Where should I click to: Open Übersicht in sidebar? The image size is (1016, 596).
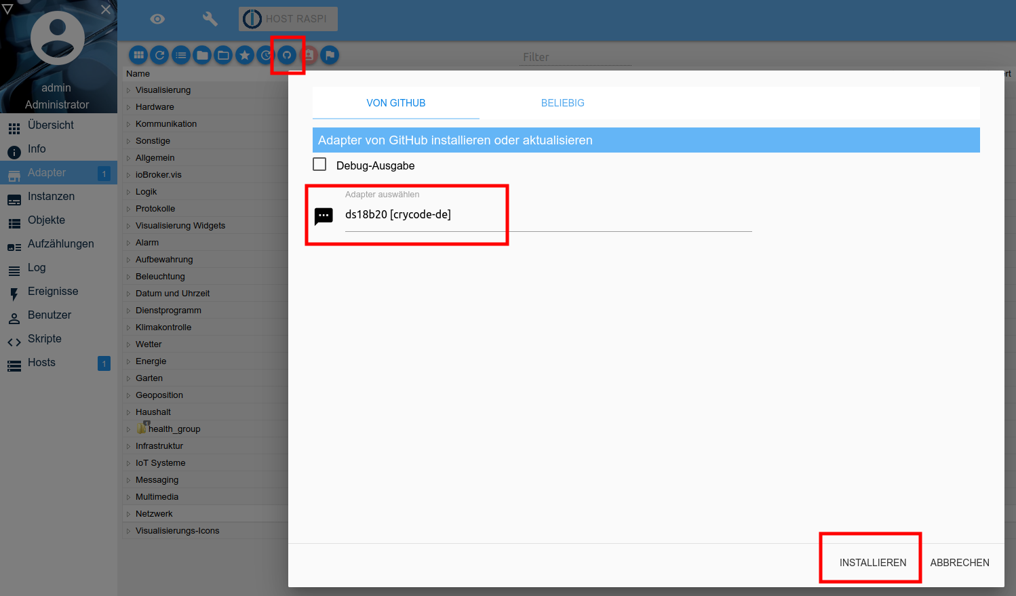(x=58, y=125)
